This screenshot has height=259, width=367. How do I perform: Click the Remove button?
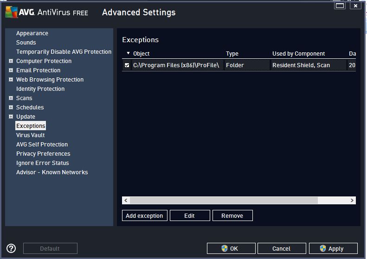pyautogui.click(x=232, y=215)
